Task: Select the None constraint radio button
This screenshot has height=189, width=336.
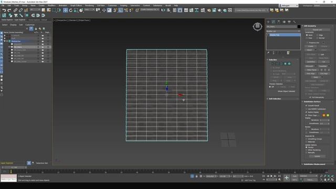Action: pyautogui.click(x=307, y=35)
